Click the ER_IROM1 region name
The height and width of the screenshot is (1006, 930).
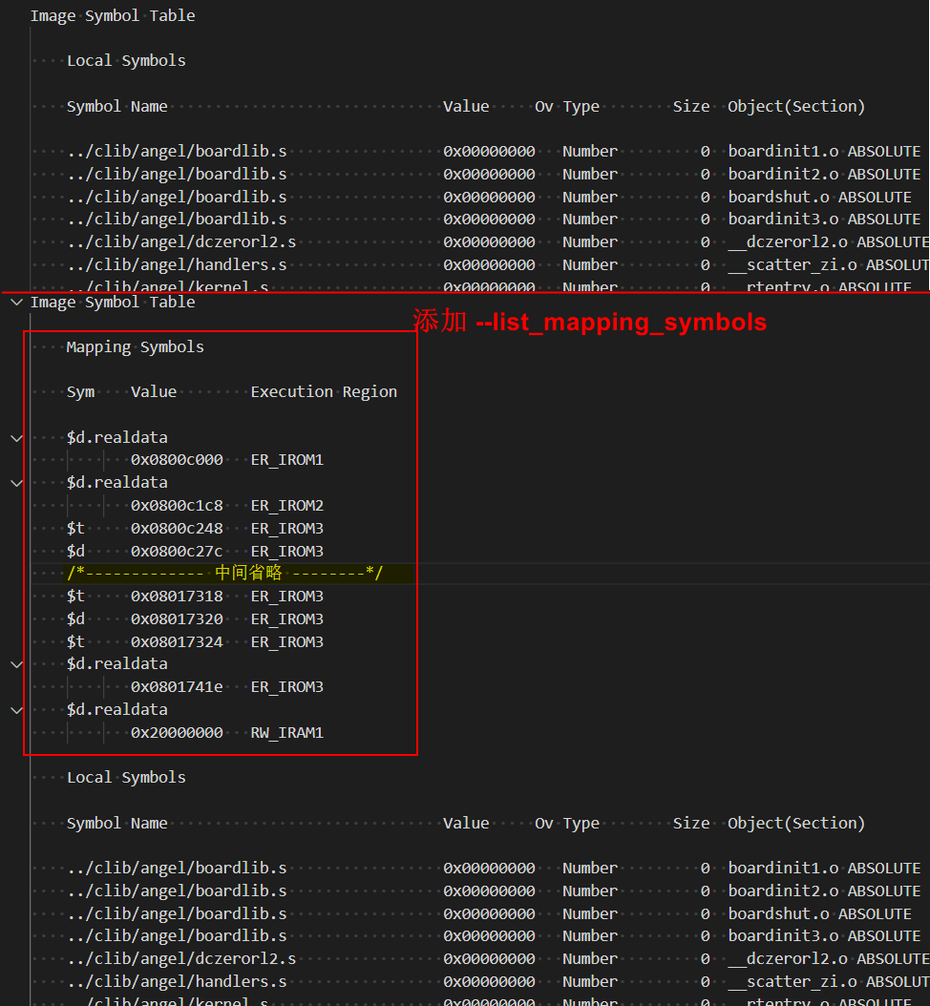tap(287, 460)
